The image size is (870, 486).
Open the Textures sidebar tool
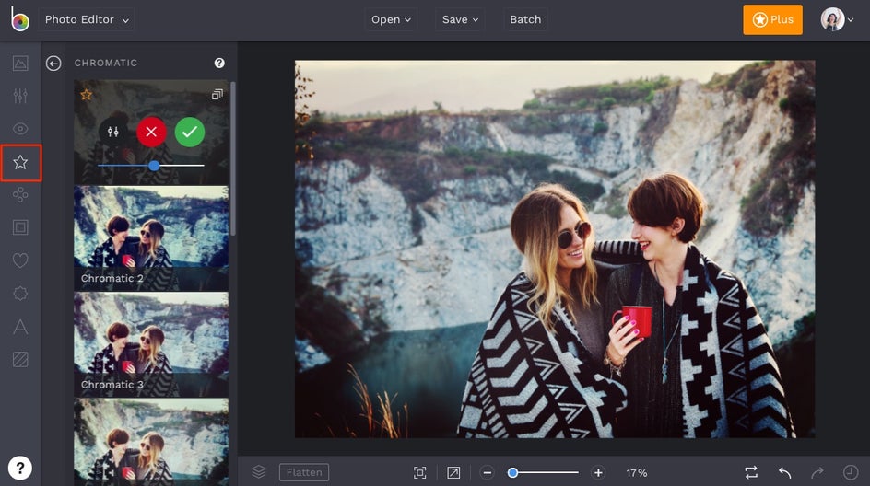(x=20, y=360)
